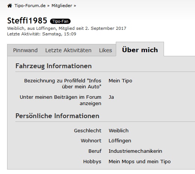The width and height of the screenshot is (195, 174).
Task: Click the Industriemechanikerin Beruf value
Action: point(135,151)
